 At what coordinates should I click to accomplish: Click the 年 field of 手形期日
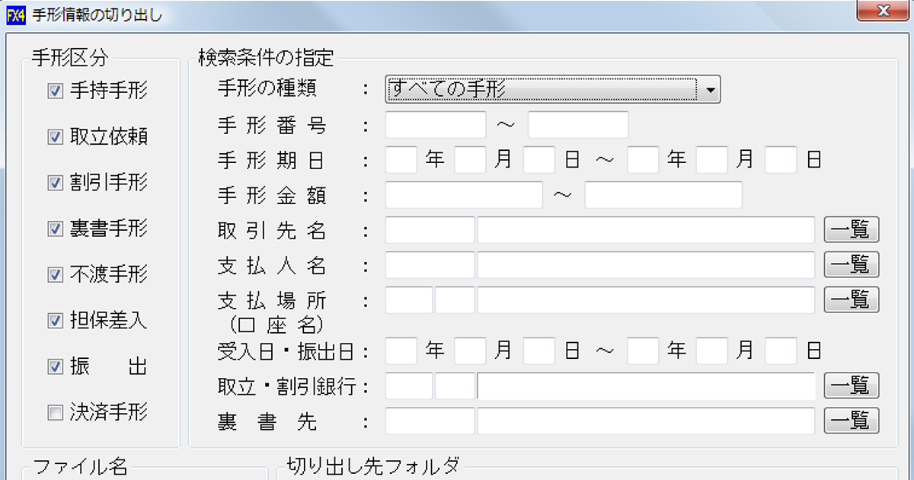pyautogui.click(x=400, y=159)
